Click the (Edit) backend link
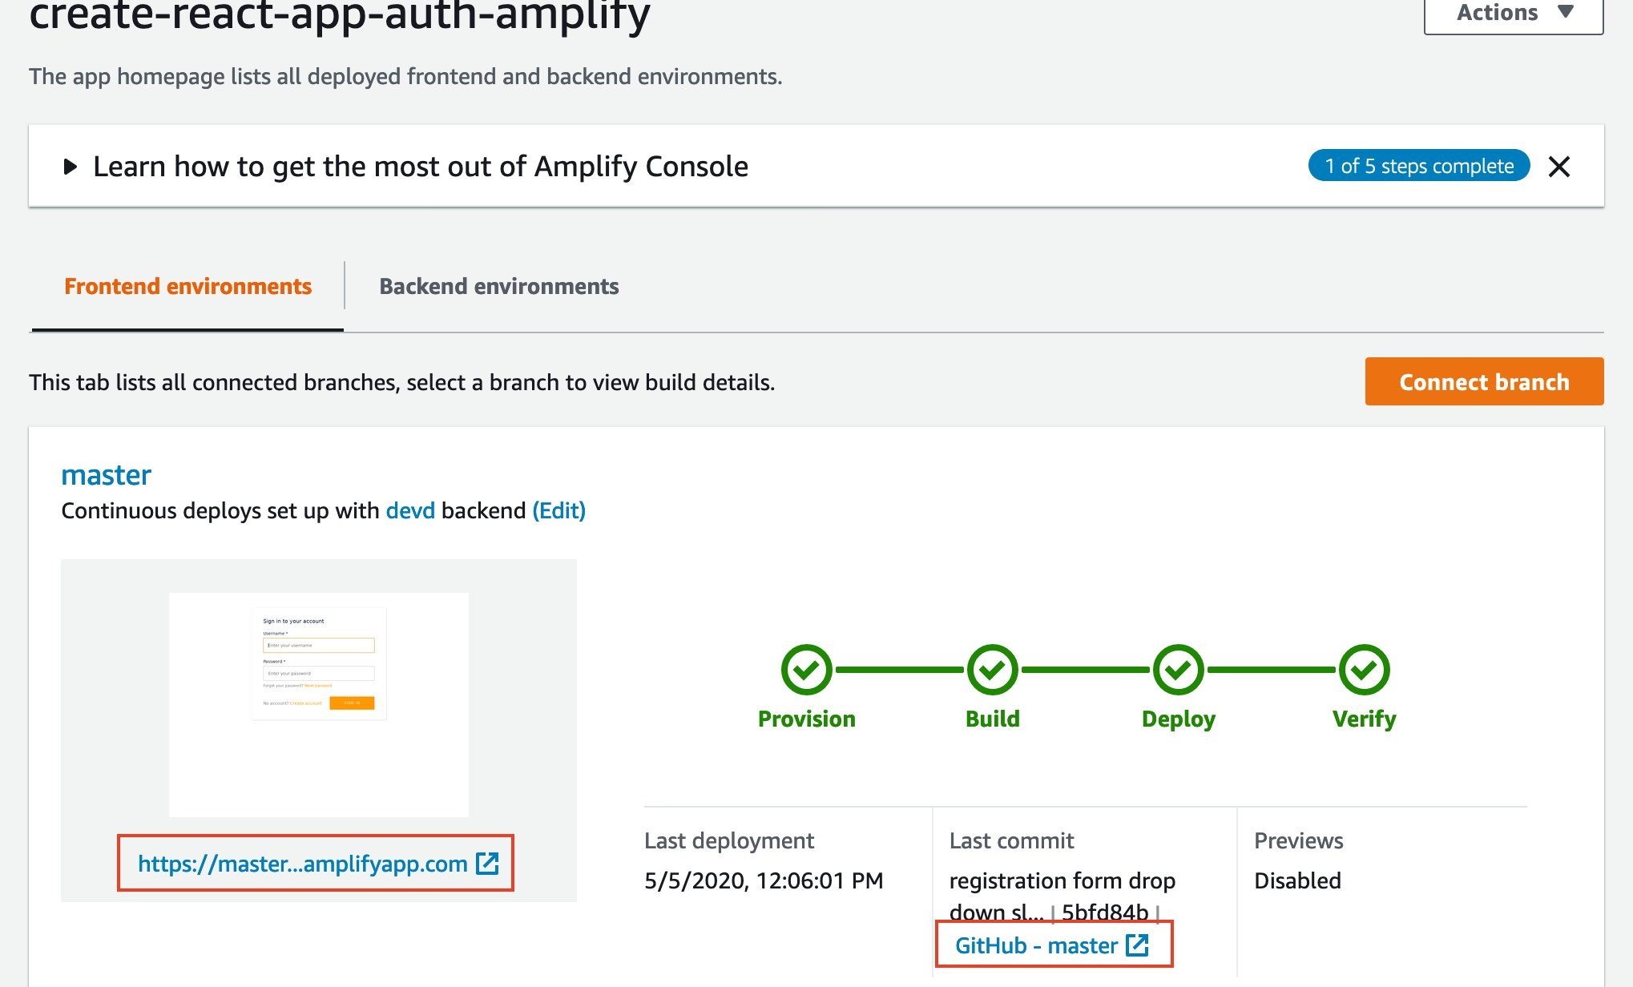Viewport: 1633px width, 987px height. pyautogui.click(x=559, y=511)
